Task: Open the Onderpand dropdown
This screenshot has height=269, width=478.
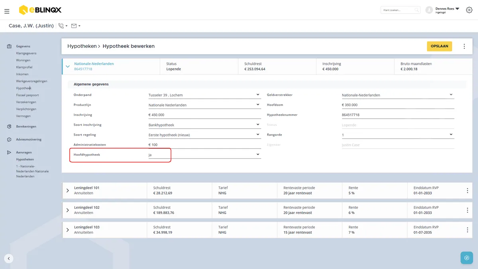Action: [x=205, y=95]
